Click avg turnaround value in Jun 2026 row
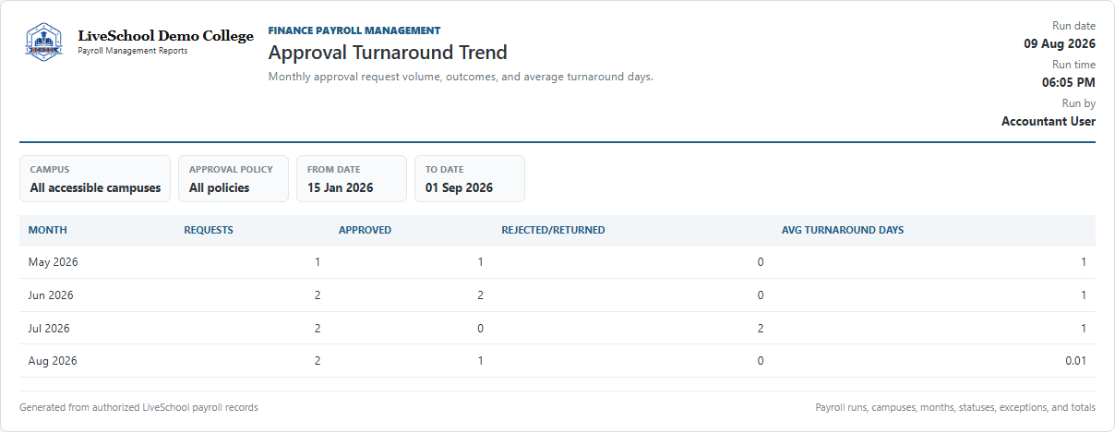Viewport: 1115px width, 433px height. 1084,295
